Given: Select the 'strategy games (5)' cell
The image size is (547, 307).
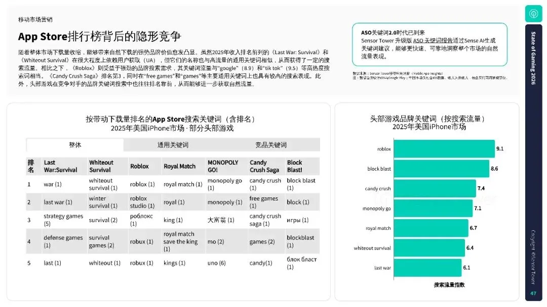Looking at the screenshot, I should click(63, 220).
